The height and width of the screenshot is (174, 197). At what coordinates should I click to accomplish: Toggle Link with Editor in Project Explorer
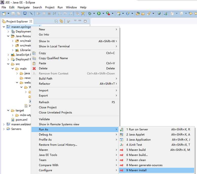[61, 21]
